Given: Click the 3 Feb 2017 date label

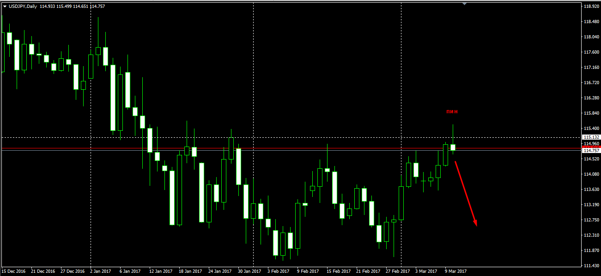Looking at the screenshot, I should pyautogui.click(x=278, y=271).
